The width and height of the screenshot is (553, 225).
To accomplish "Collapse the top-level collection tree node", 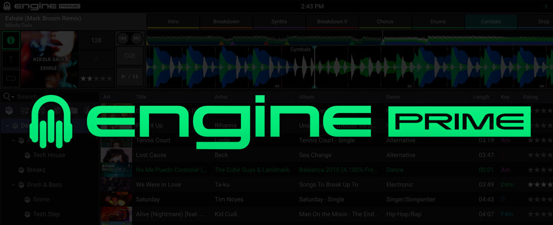I will (x=8, y=125).
